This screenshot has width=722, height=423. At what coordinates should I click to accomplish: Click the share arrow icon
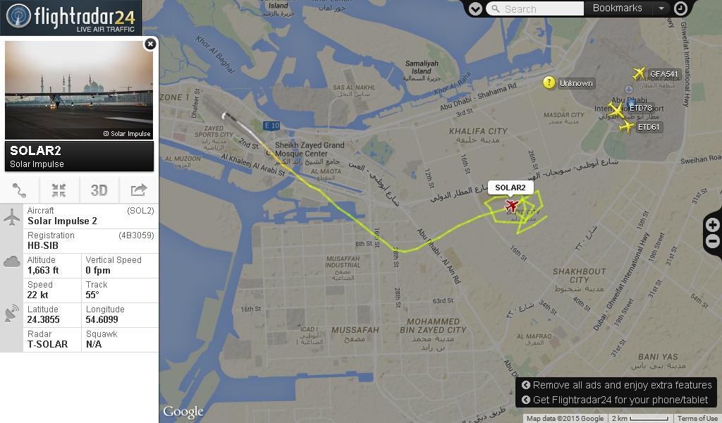coord(139,190)
